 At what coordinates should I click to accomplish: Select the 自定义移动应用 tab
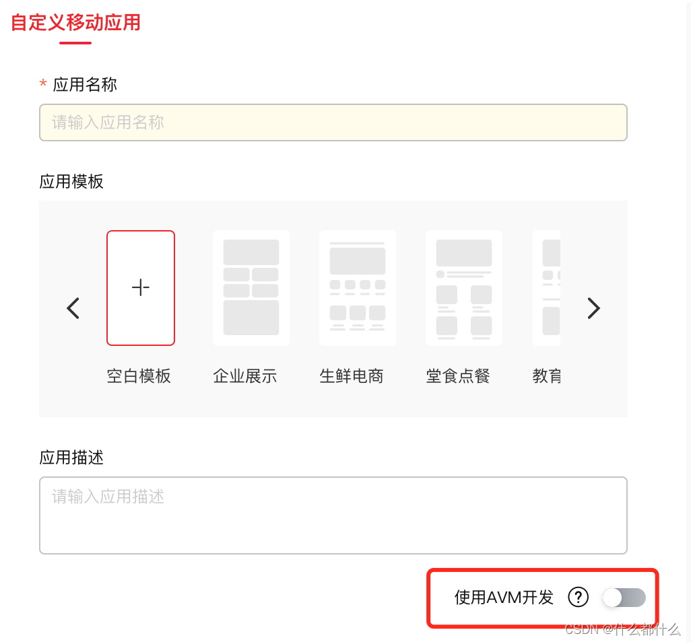point(74,23)
